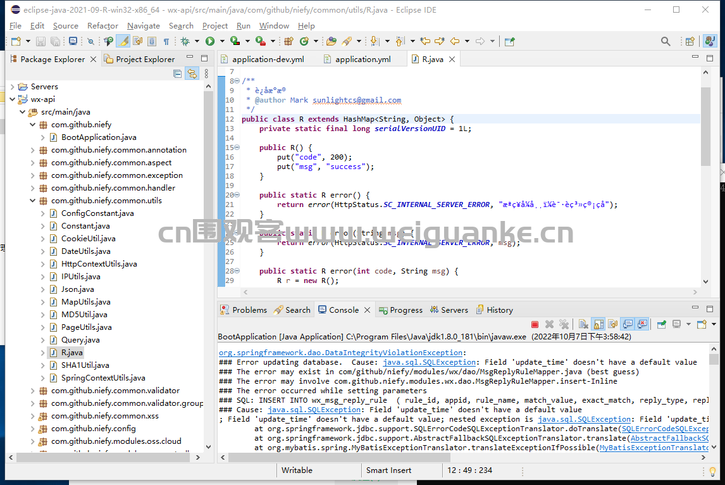Screen dimensions: 725x485
Task: Open the DataIntegrityViolationException link in Console
Action: 340,353
